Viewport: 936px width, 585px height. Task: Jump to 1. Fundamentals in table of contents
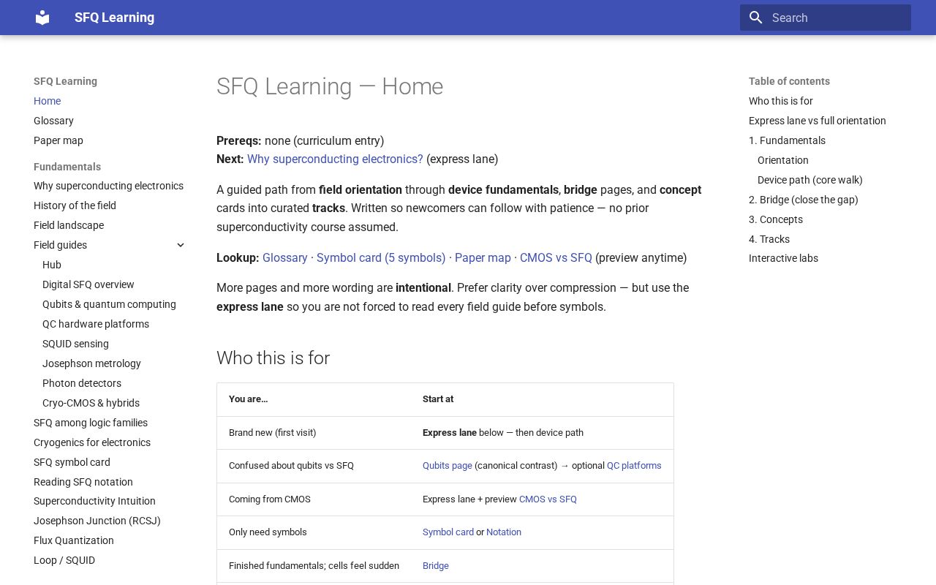click(787, 140)
